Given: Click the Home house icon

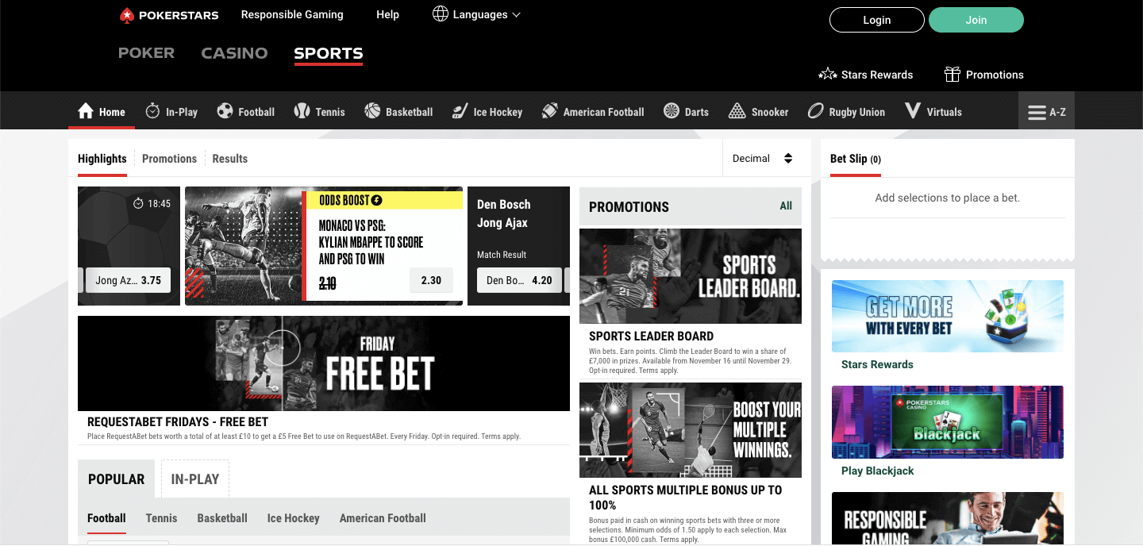Looking at the screenshot, I should 85,111.
